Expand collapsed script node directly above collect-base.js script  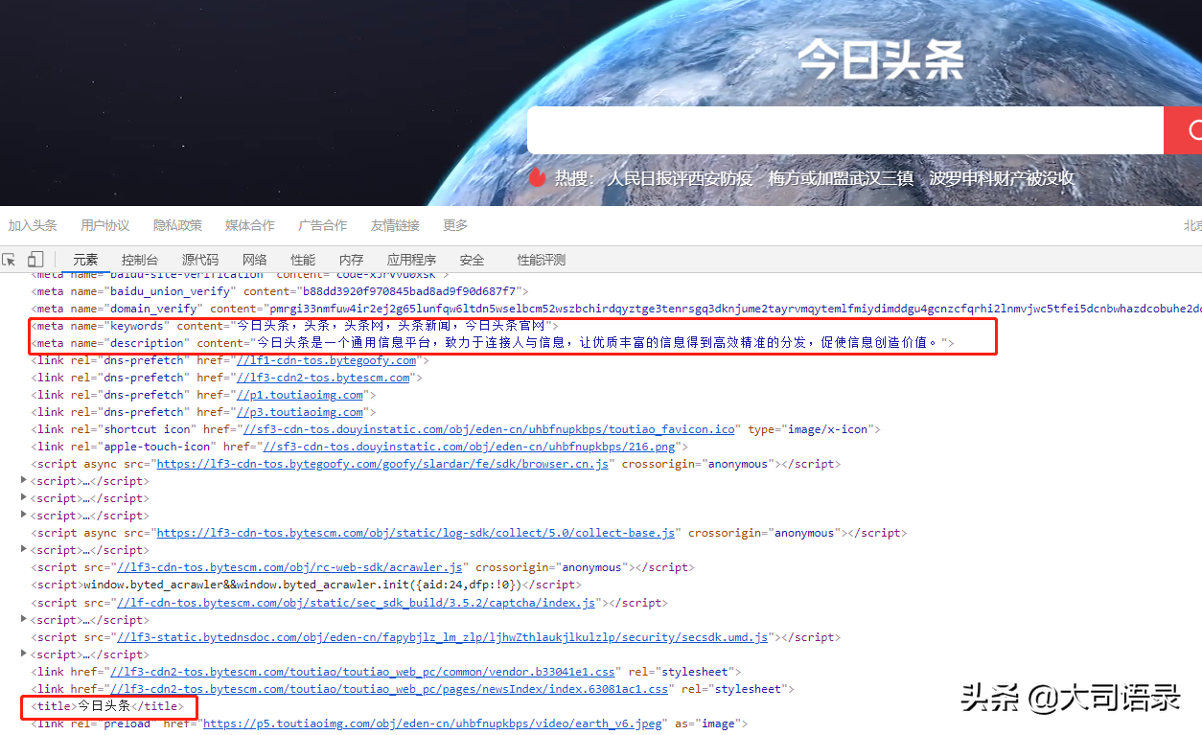point(25,516)
